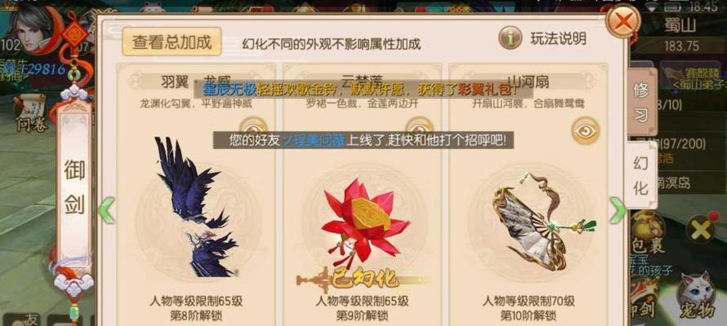
Task: Toggle preview eye for 羽翼·龙威
Action: pyautogui.click(x=253, y=125)
